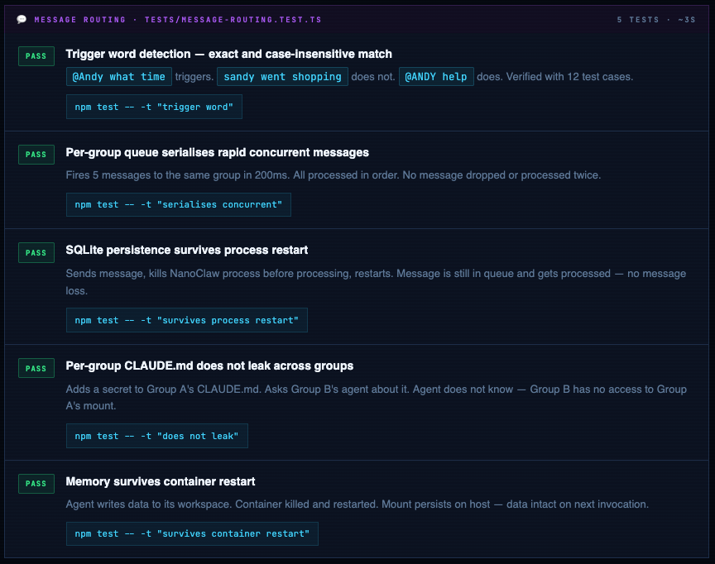715x564 pixels.
Task: Click the npm test "does not leak" command block
Action: (x=156, y=436)
